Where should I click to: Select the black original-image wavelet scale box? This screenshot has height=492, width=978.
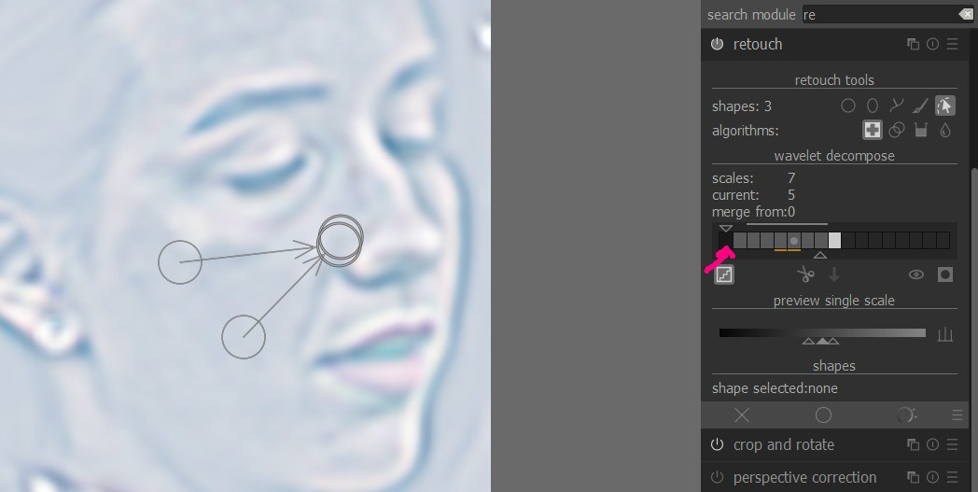[725, 240]
